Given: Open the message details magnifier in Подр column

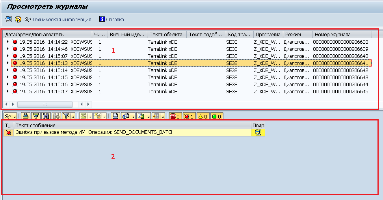Looking at the screenshot, I should point(258,133).
